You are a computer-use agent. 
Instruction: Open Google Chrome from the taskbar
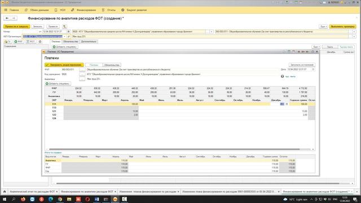pos(60,199)
